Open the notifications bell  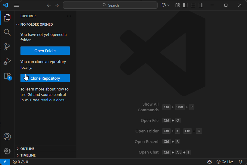tap(240, 162)
